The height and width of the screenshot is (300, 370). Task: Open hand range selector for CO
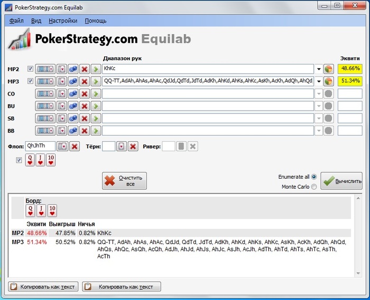pos(45,94)
